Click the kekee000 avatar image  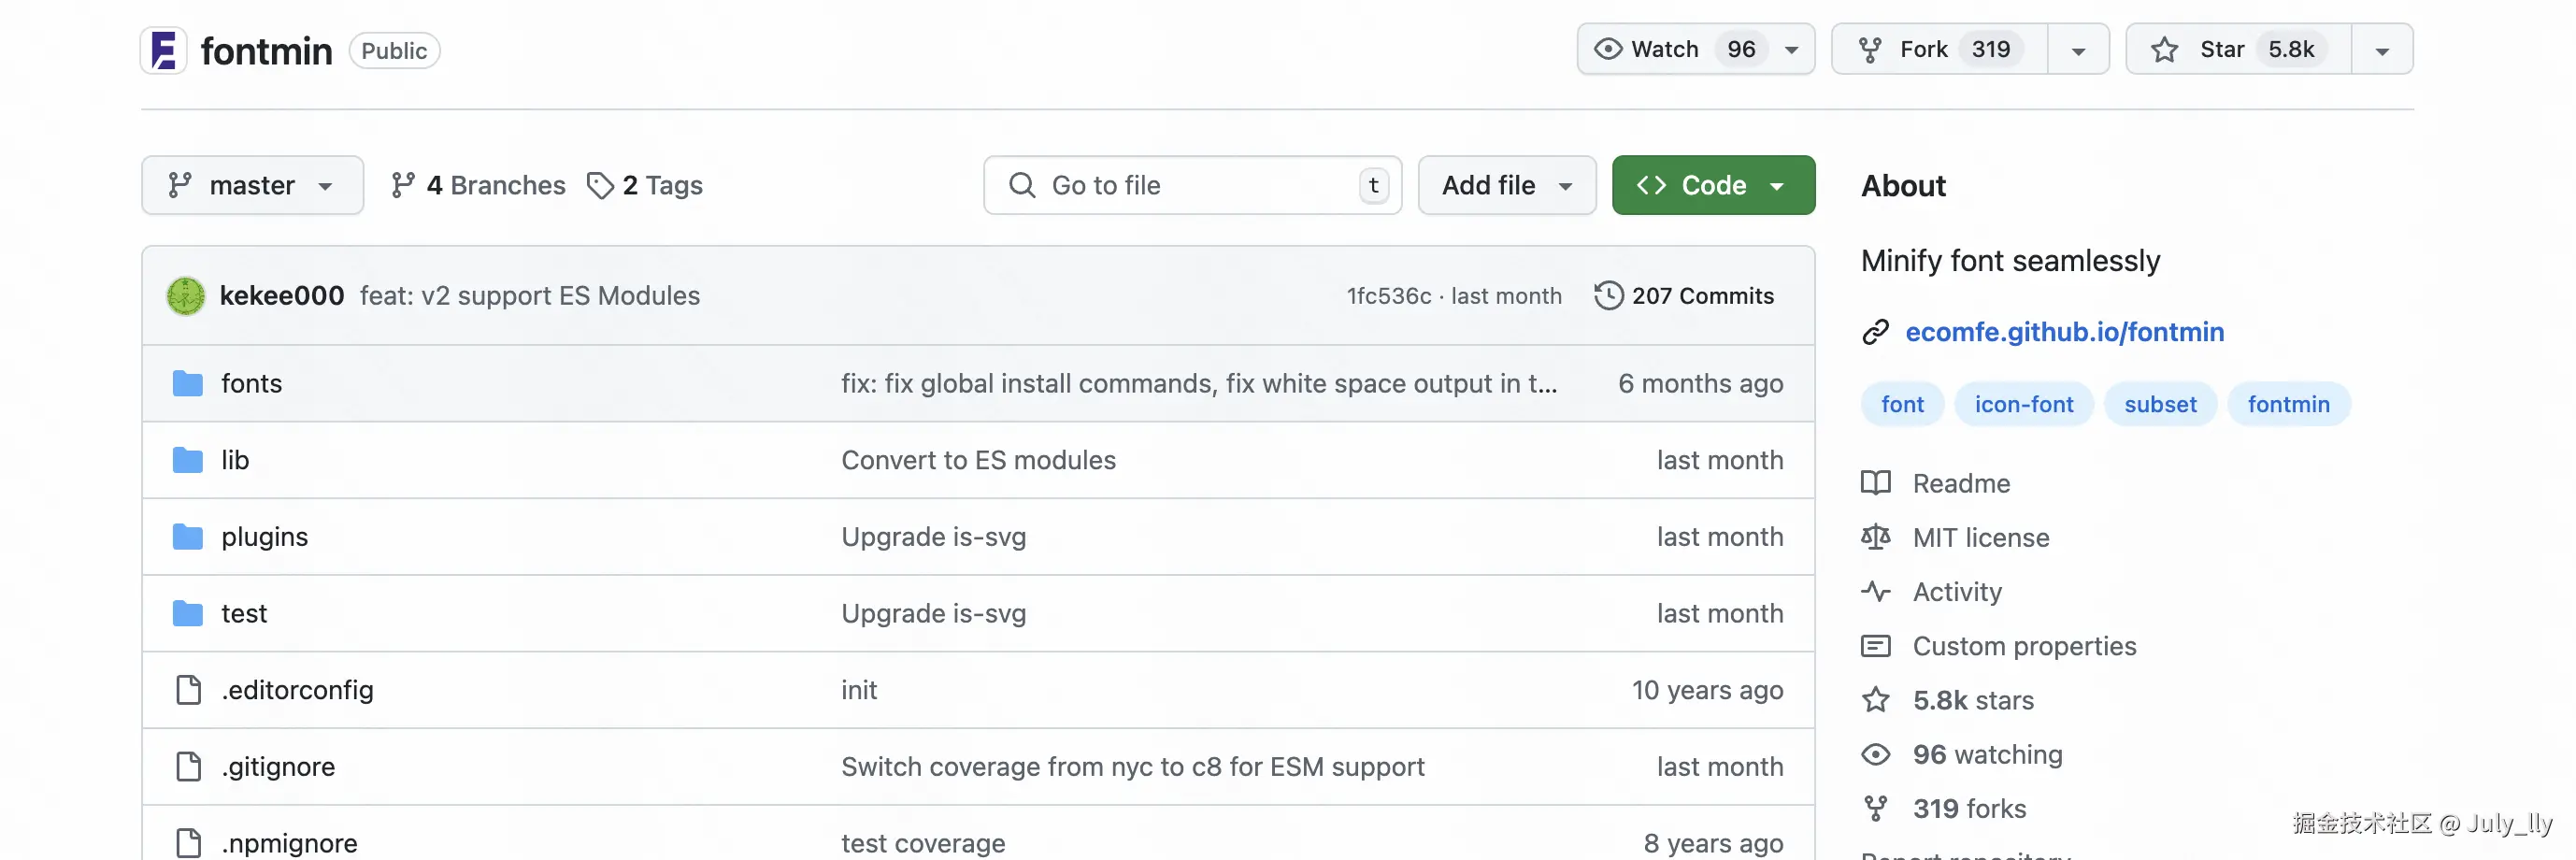(x=186, y=296)
